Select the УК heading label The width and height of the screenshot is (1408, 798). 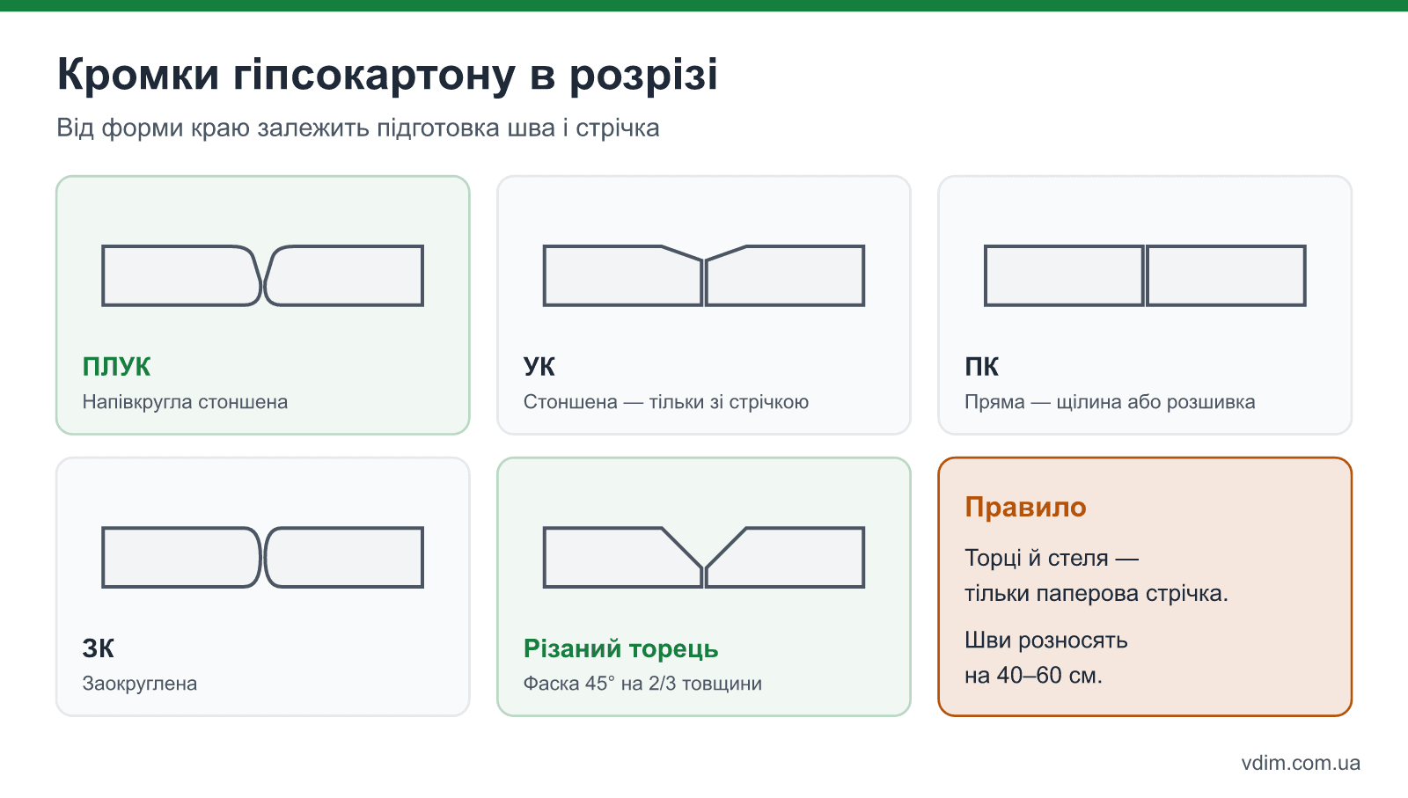(539, 367)
